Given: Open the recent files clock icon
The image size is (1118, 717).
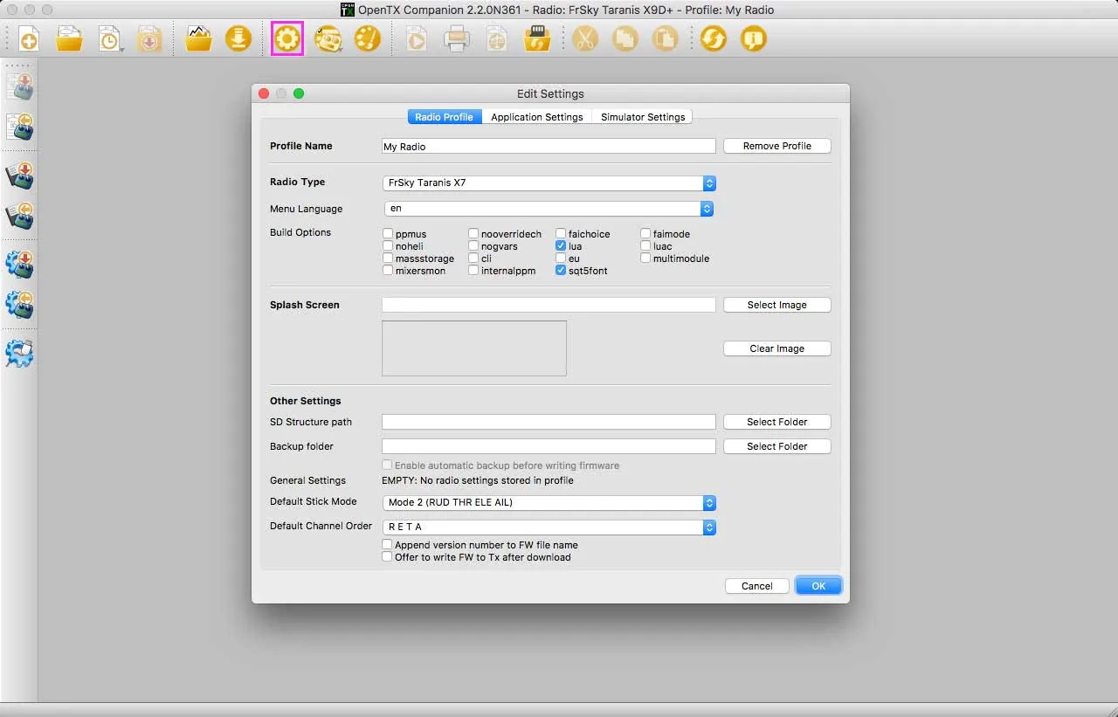Looking at the screenshot, I should pyautogui.click(x=110, y=39).
